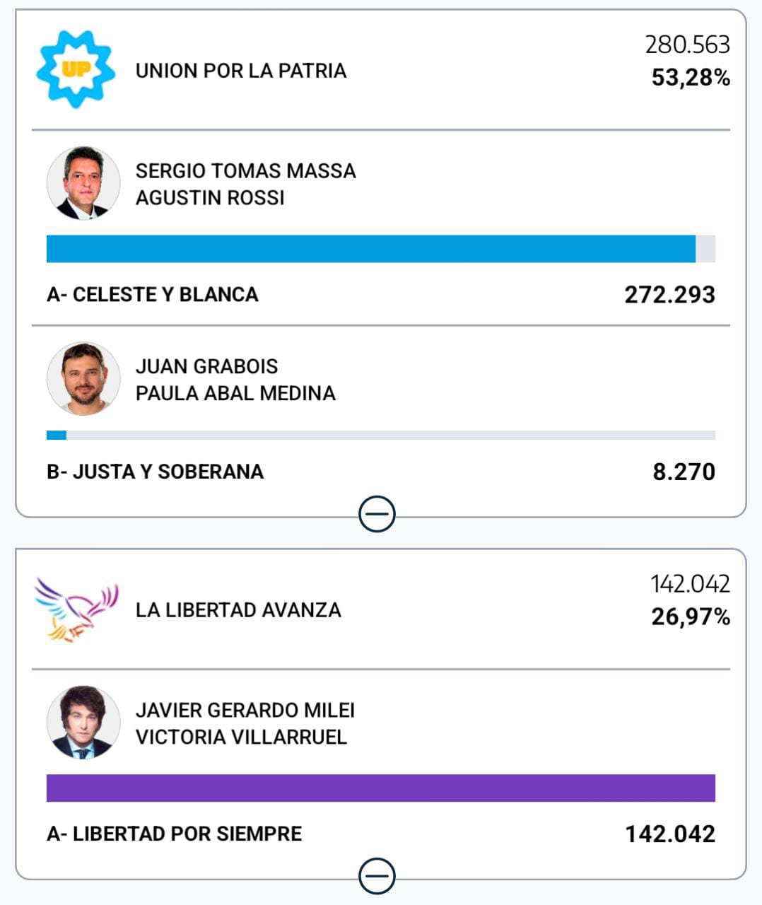Click the La Libertad Avanza eagle logo

tap(76, 609)
